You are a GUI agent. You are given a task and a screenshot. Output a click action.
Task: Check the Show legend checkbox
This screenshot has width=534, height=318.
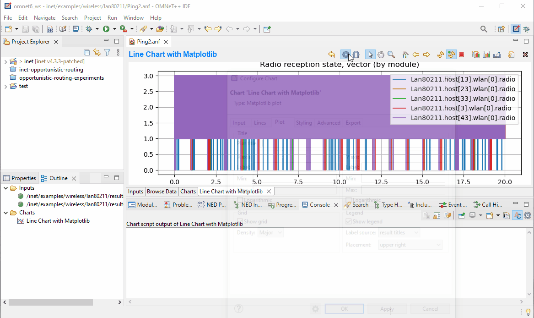click(349, 221)
